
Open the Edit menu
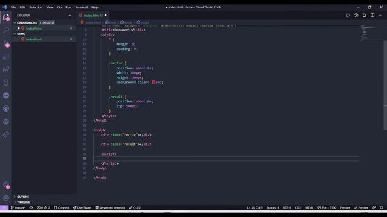(x=22, y=7)
